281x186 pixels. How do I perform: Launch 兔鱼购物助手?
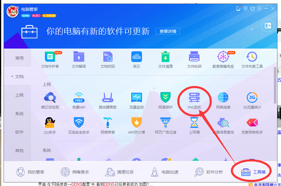click(x=252, y=125)
